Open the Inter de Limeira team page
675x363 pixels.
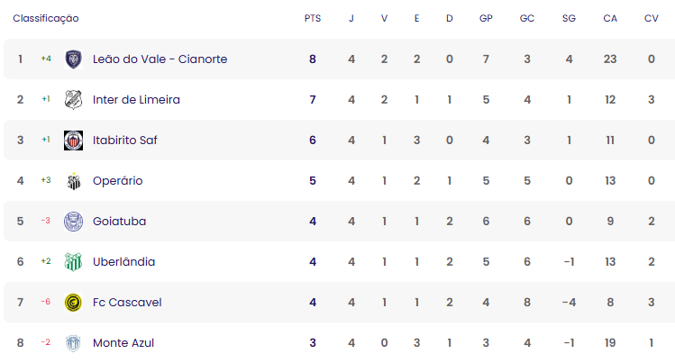136,99
